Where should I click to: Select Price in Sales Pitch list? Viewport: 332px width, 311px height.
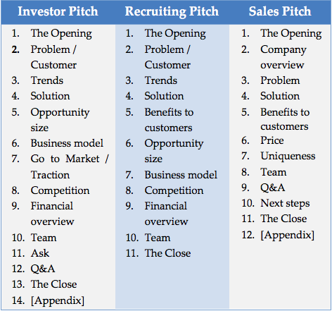(272, 140)
